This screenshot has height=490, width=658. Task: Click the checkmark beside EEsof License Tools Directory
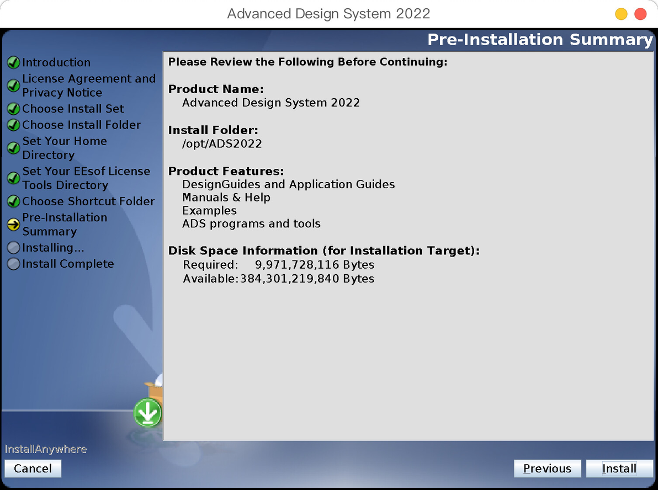click(x=13, y=178)
